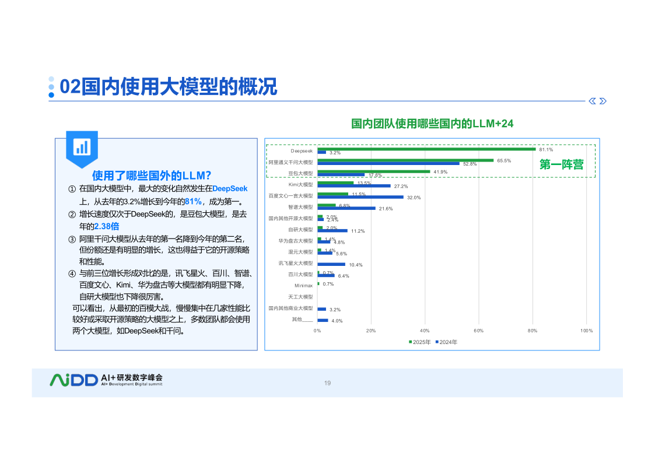Click the 27.2% Kimi data label

click(401, 186)
